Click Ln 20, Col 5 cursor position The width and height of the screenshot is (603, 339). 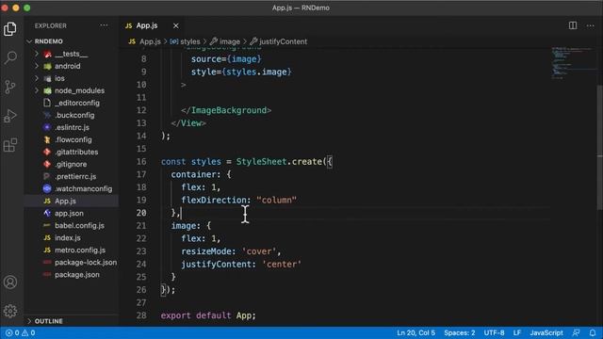tap(416, 332)
